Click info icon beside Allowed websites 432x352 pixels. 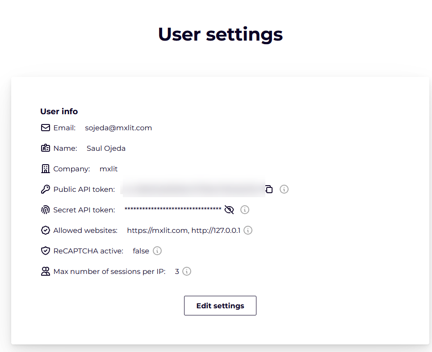click(248, 230)
